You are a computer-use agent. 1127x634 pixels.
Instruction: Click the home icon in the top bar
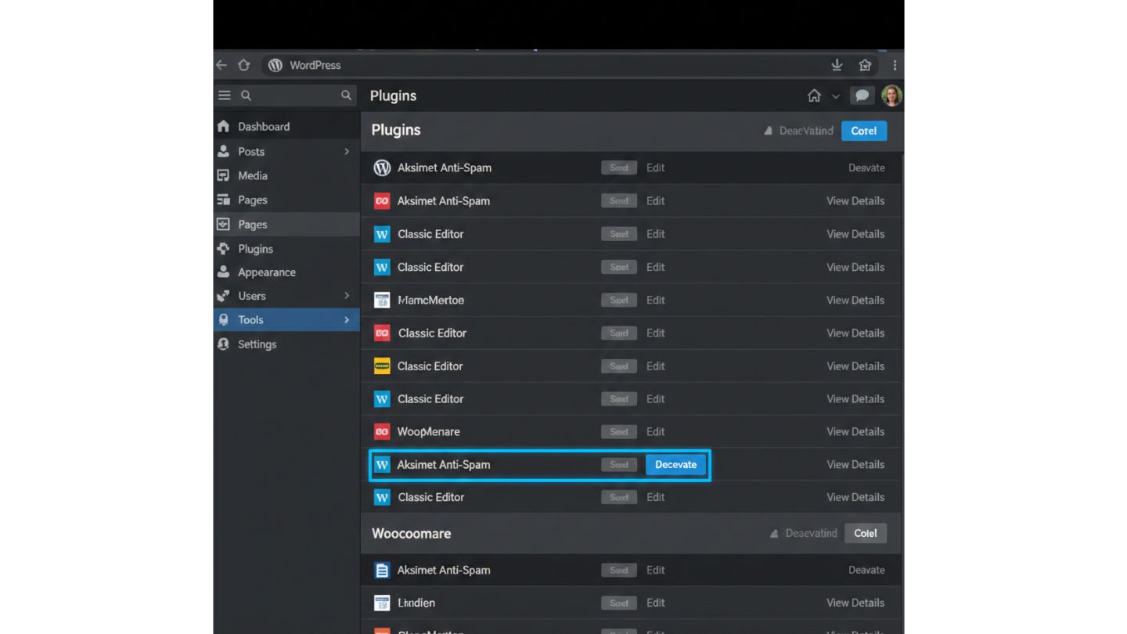click(x=814, y=95)
